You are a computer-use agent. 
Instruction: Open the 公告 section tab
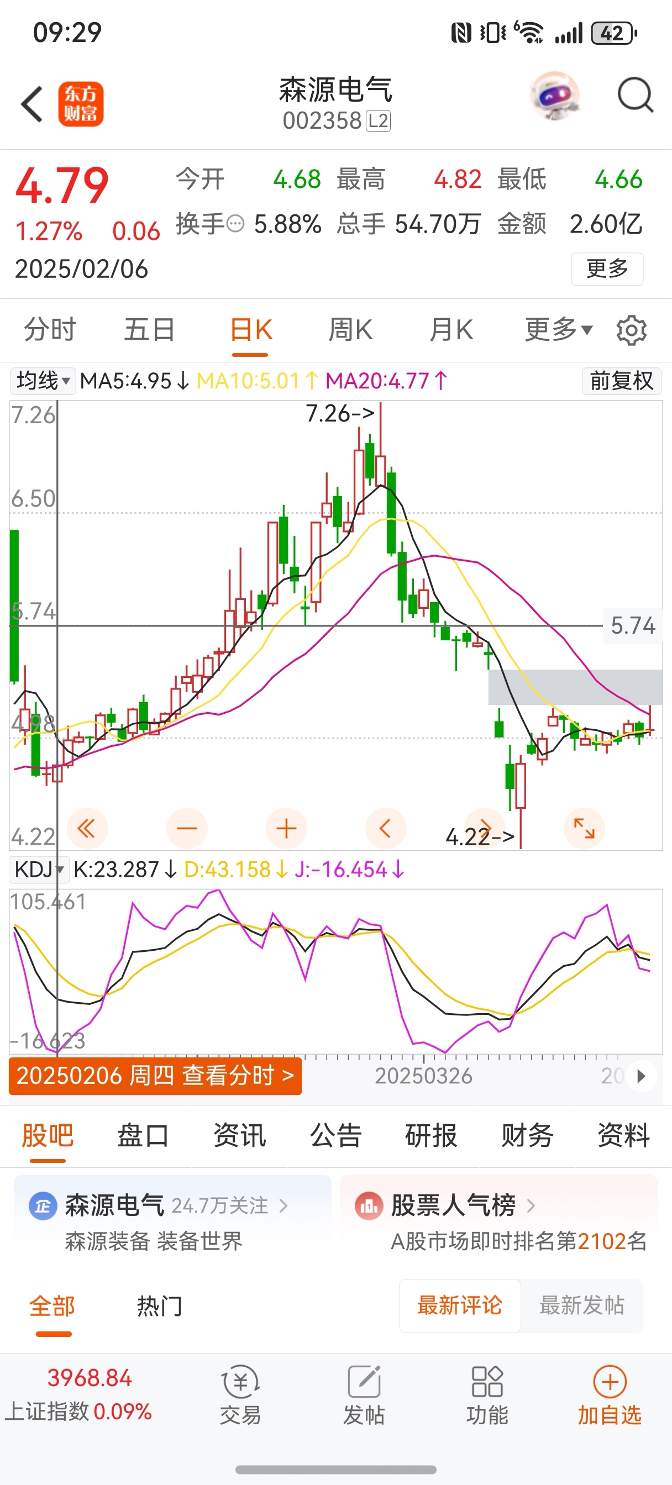pyautogui.click(x=335, y=1136)
